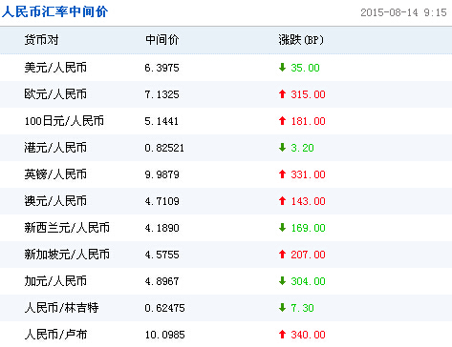The width and height of the screenshot is (452, 347).
Task: Click the mid rate value 9.9879
Action: click(161, 174)
